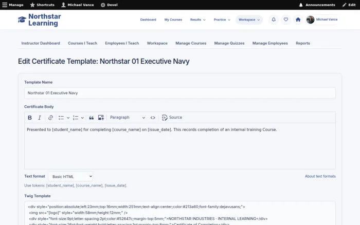Open About text formats link
The height and width of the screenshot is (225, 360).
[320, 176]
